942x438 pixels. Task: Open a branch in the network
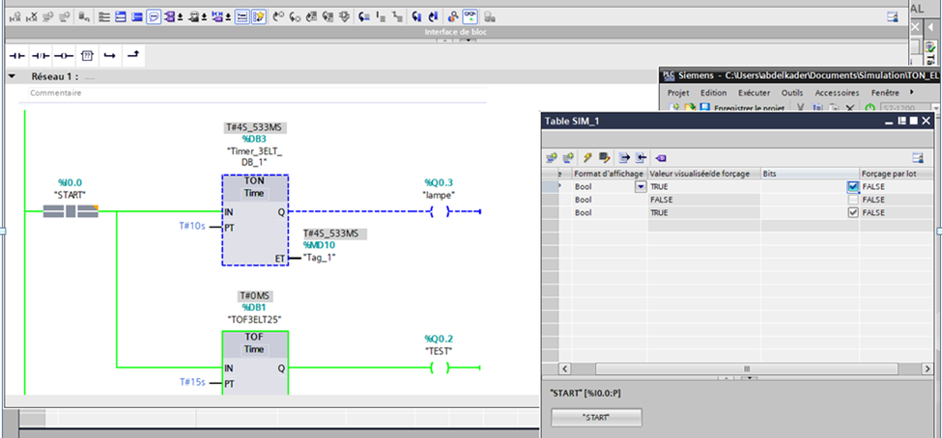click(109, 56)
